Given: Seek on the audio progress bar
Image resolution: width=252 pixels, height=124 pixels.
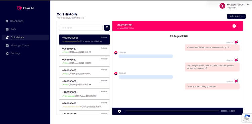Looking at the screenshot, I should click(x=172, y=111).
